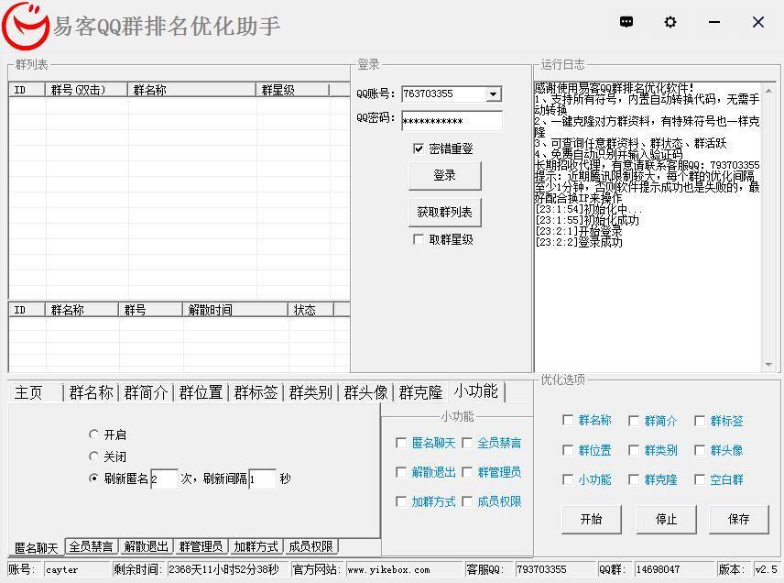Check 解散退出 in 小功能 group

pos(401,472)
